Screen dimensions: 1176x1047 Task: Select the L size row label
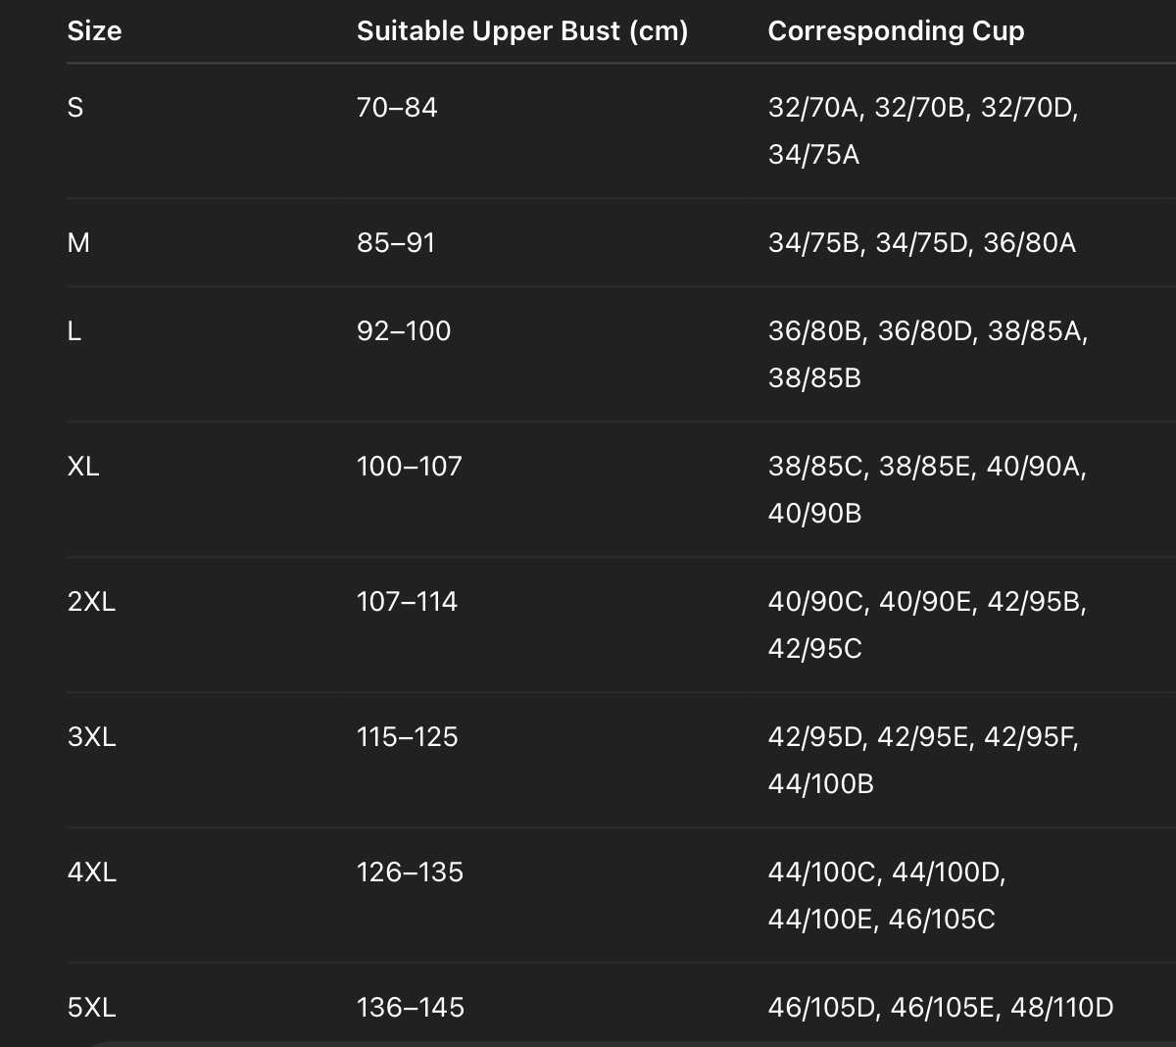pos(74,331)
